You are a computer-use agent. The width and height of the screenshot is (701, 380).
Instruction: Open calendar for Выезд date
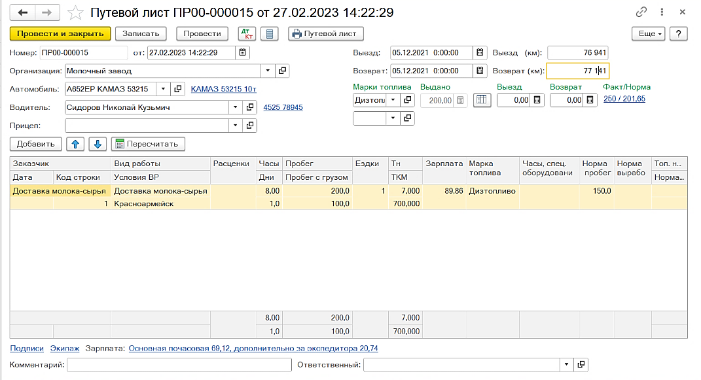[x=480, y=53]
